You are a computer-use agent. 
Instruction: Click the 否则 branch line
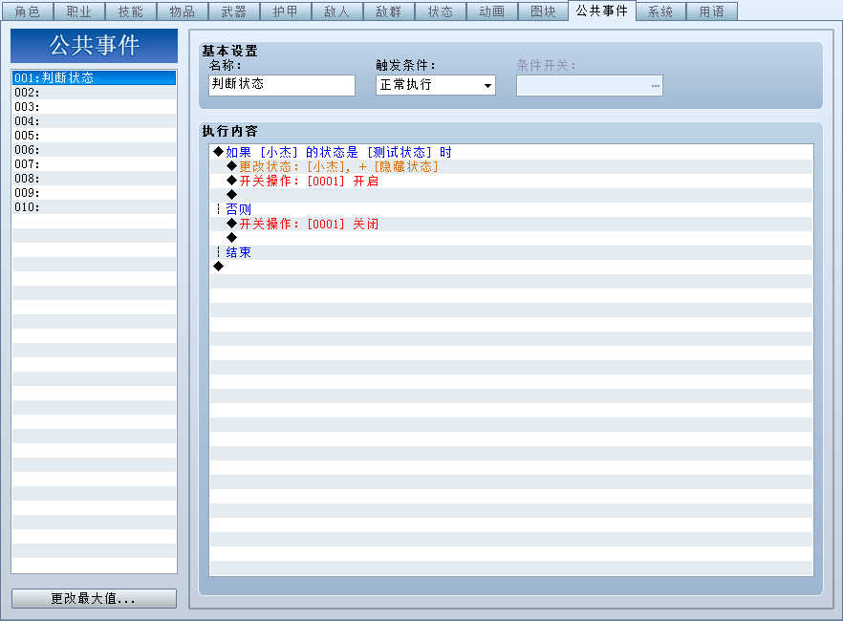pyautogui.click(x=510, y=209)
